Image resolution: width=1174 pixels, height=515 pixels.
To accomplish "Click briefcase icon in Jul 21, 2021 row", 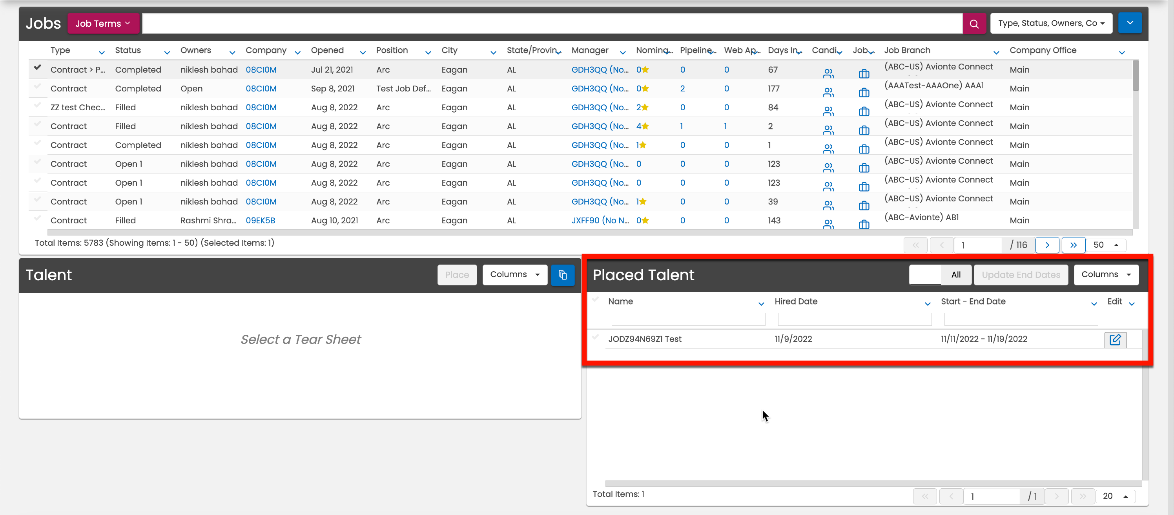I will (x=864, y=73).
